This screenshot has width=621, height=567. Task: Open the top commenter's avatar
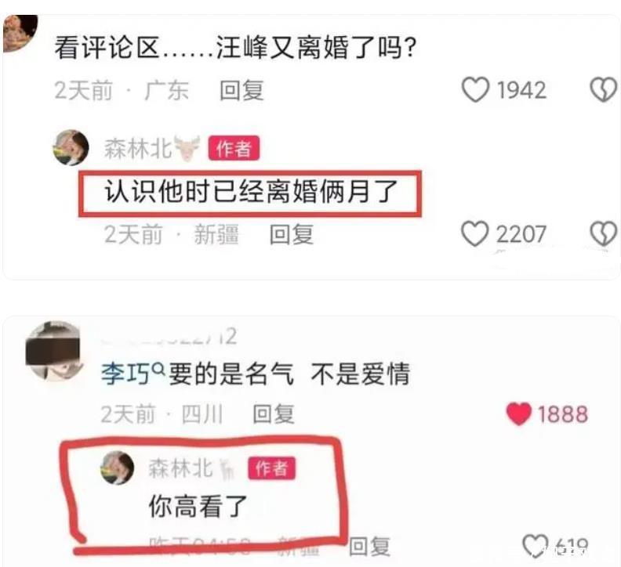pyautogui.click(x=20, y=32)
